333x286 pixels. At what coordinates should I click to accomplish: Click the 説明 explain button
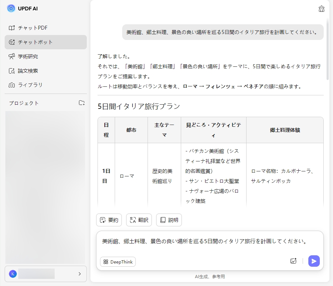pos(169,220)
